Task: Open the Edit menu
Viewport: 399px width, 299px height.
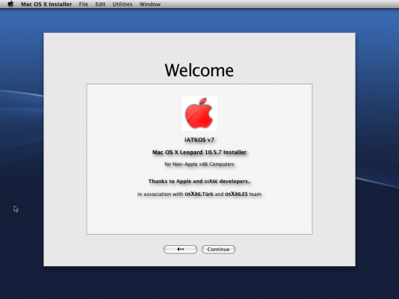Action: click(x=100, y=4)
